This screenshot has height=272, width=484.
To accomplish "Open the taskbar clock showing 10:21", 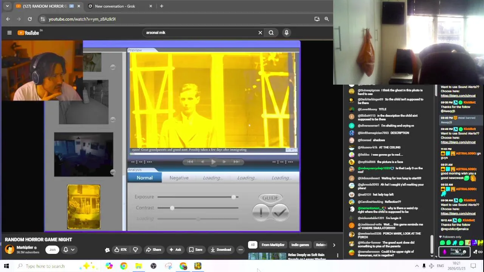I will (456, 266).
